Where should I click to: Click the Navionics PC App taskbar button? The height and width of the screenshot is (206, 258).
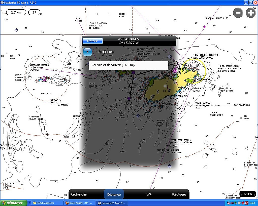coord(112,203)
